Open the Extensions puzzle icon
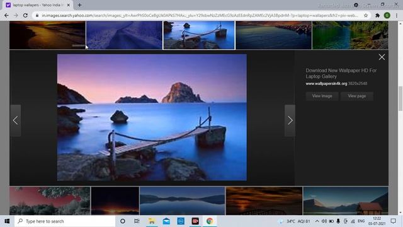This screenshot has width=403, height=227. point(377,15)
